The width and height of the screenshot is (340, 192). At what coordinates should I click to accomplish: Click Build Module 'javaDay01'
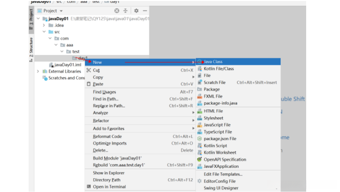[140, 158]
